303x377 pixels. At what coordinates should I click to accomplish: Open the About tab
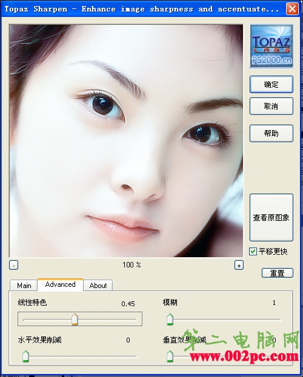point(98,286)
